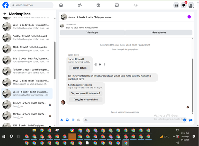Open Niya's 2 beds conversation
This screenshot has width=199, height=146.
pyautogui.click(x=27, y=49)
